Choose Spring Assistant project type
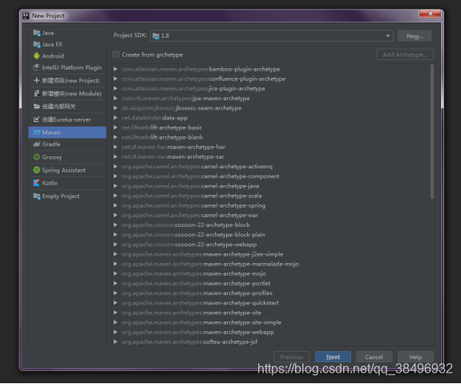 point(67,170)
